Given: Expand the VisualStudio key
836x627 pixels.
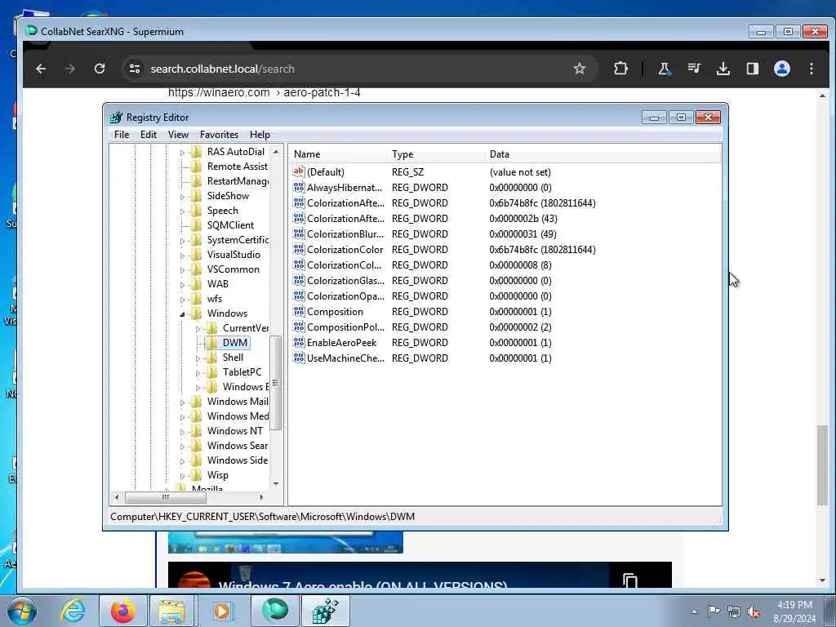Looking at the screenshot, I should pyautogui.click(x=182, y=256).
